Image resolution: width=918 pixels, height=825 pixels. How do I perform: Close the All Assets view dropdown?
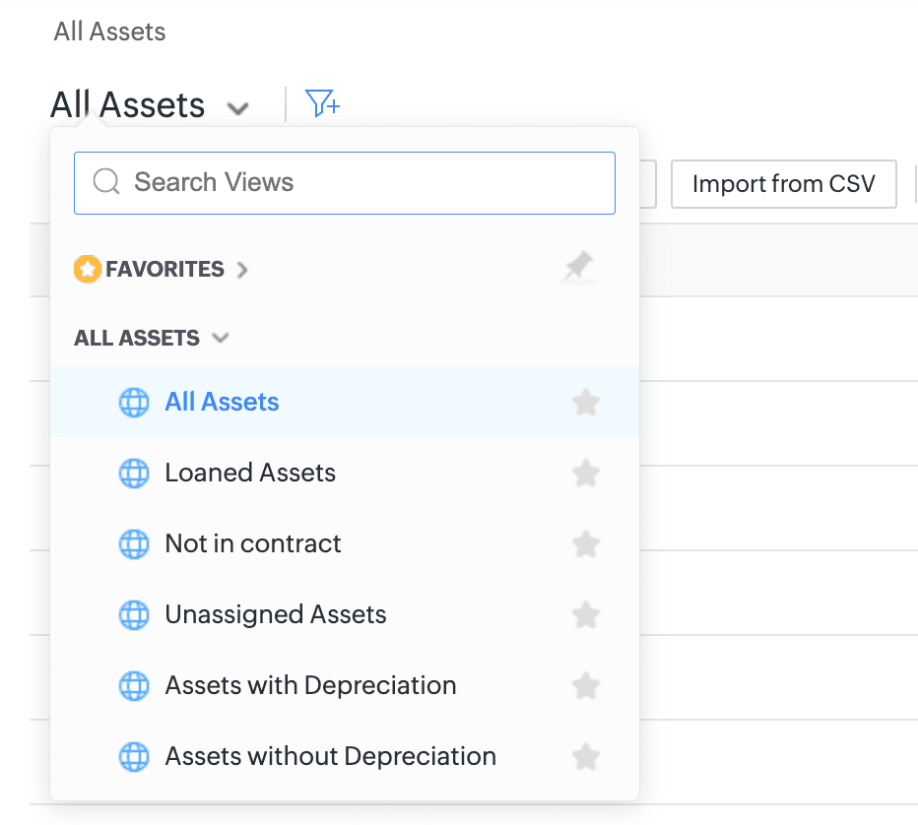tap(237, 106)
